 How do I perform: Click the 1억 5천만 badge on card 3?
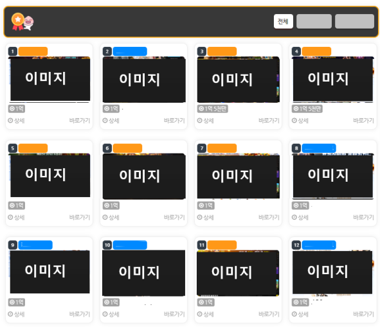pos(213,109)
